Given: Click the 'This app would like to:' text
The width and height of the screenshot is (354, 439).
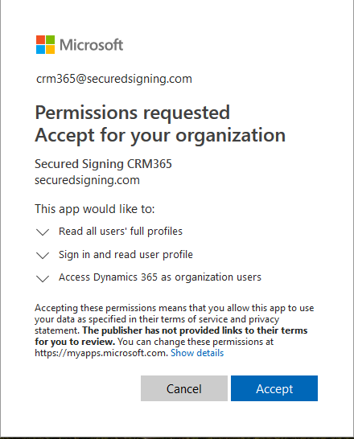Looking at the screenshot, I should pos(95,209).
